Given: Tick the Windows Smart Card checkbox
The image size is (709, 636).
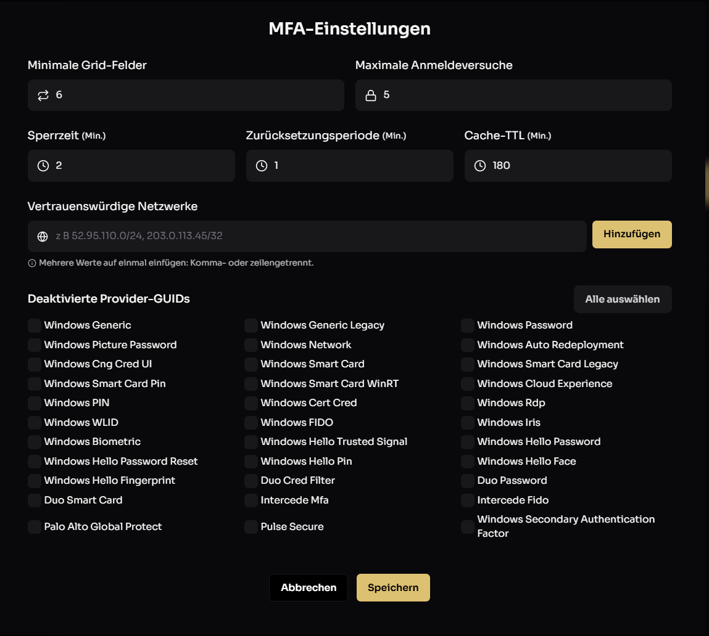Looking at the screenshot, I should tap(251, 364).
